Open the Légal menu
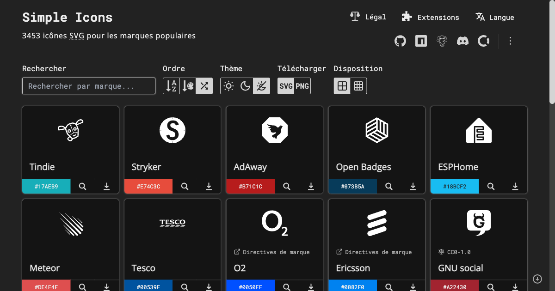The height and width of the screenshot is (291, 555). pyautogui.click(x=368, y=17)
